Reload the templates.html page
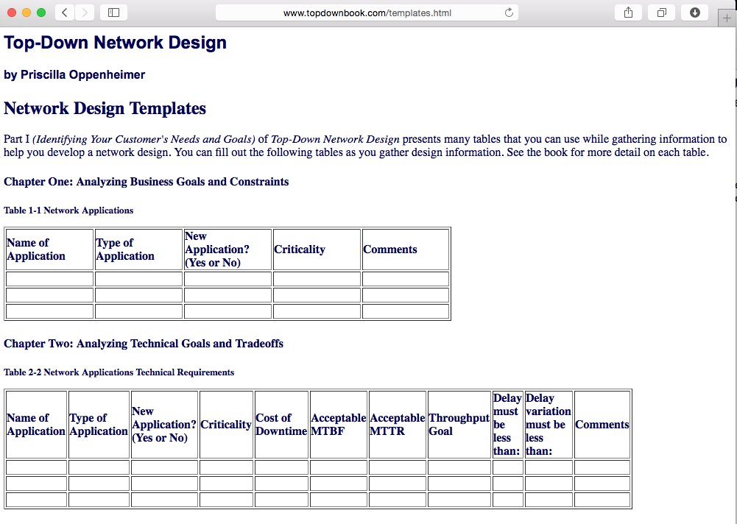This screenshot has width=737, height=524. 508,12
